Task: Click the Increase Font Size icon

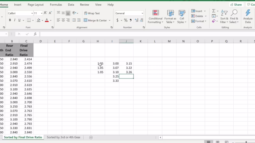Action: (x=46, y=13)
